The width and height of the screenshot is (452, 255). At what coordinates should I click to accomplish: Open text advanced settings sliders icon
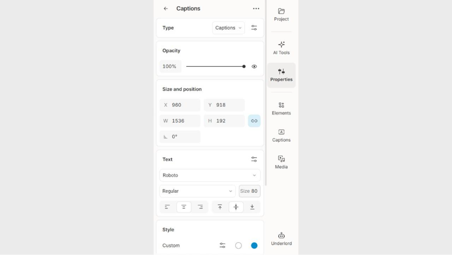[254, 159]
